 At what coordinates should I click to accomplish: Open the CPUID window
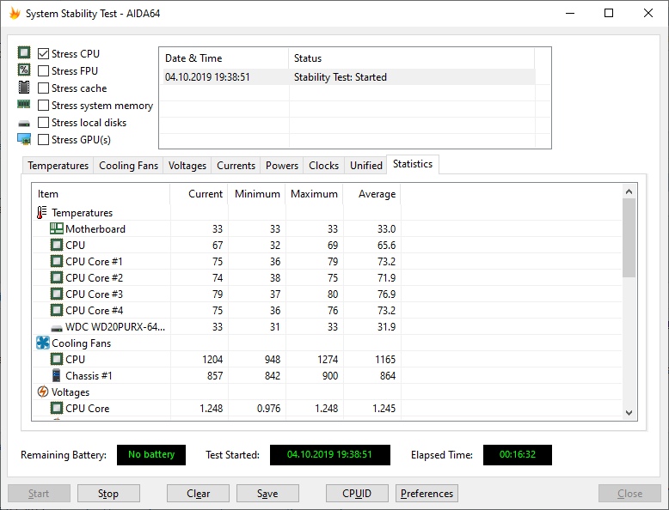click(x=357, y=494)
